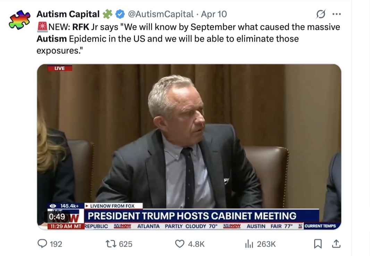The height and width of the screenshot is (256, 370).
Task: Open the three-dot more options menu
Action: tap(336, 14)
